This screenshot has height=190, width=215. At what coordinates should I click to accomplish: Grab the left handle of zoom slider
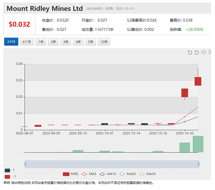point(25,164)
